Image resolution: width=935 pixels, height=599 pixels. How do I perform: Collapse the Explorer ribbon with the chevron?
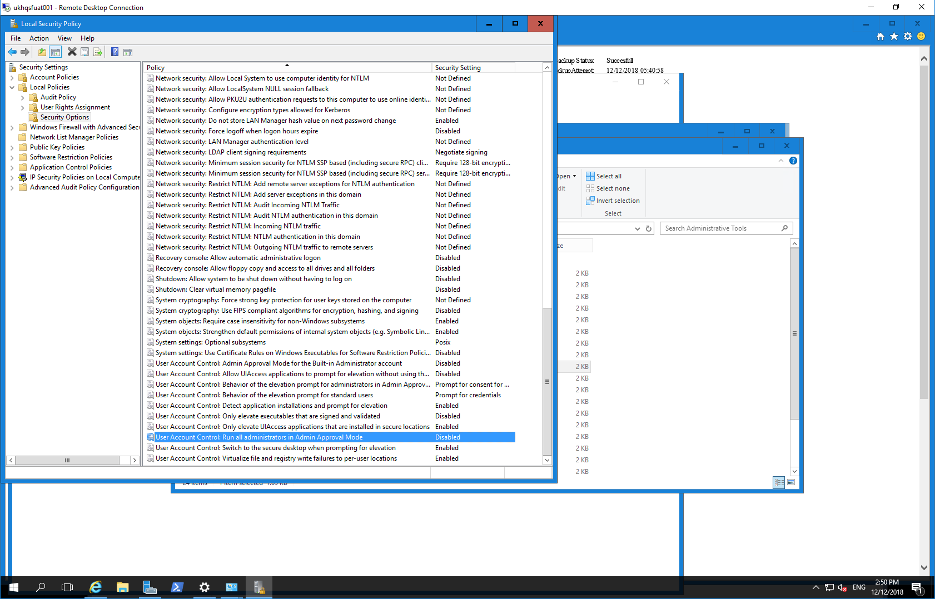pos(781,161)
